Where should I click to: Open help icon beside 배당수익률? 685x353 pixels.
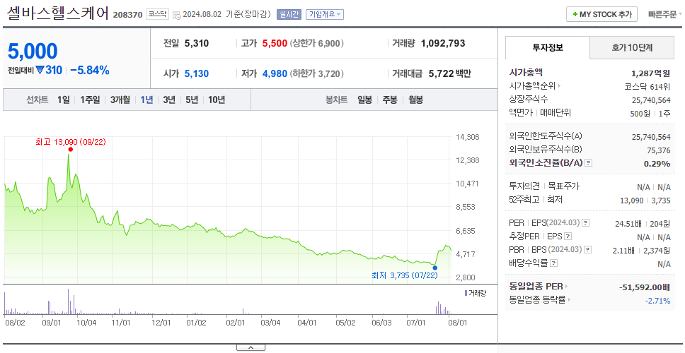(554, 263)
